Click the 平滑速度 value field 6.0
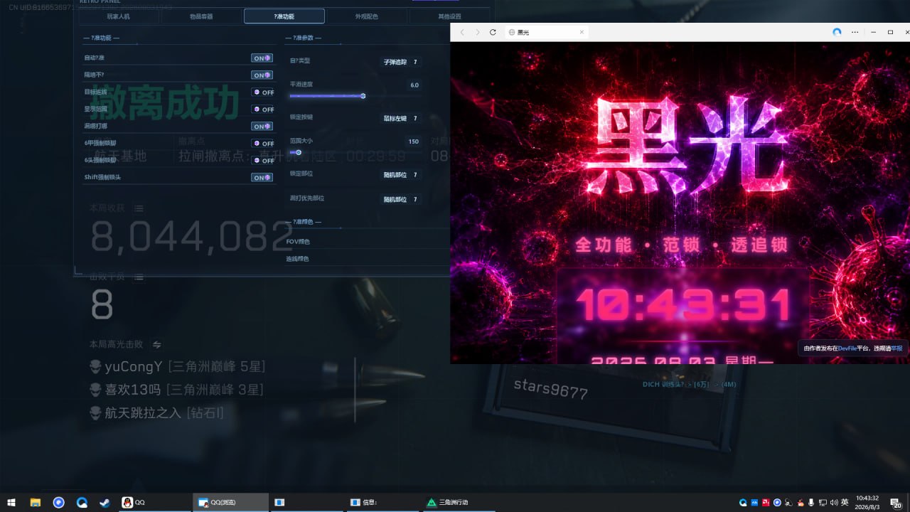Image resolution: width=910 pixels, height=512 pixels. point(414,85)
